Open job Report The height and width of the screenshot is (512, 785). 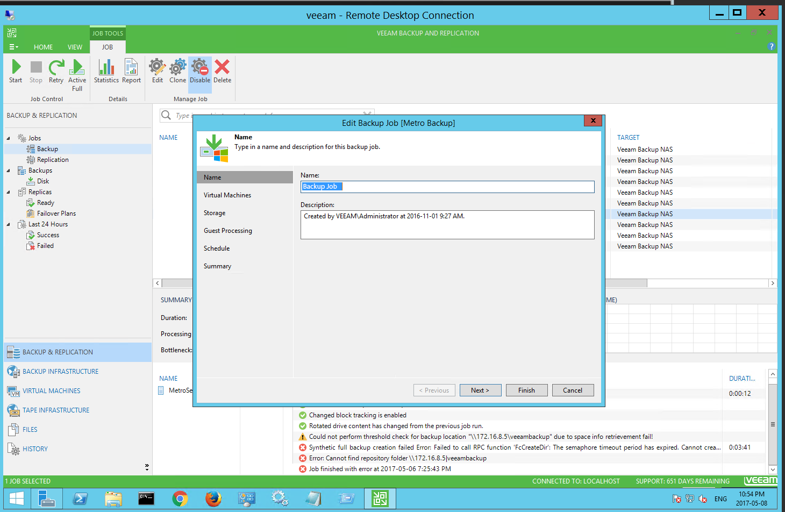131,71
